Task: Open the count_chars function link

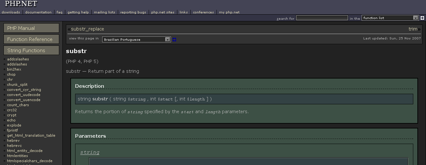Action: [x=18, y=105]
